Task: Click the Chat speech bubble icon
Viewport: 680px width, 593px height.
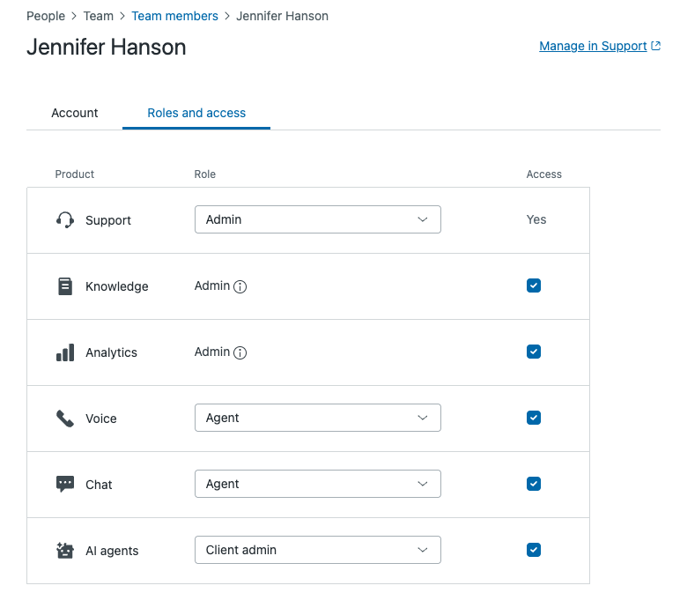Action: pos(65,484)
